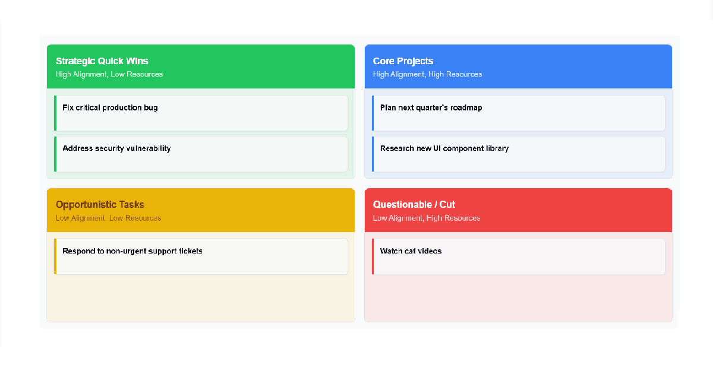This screenshot has width=713, height=374.
Task: Click the 'High Alignment, Low Resources' subtitle
Action: pyautogui.click(x=109, y=74)
